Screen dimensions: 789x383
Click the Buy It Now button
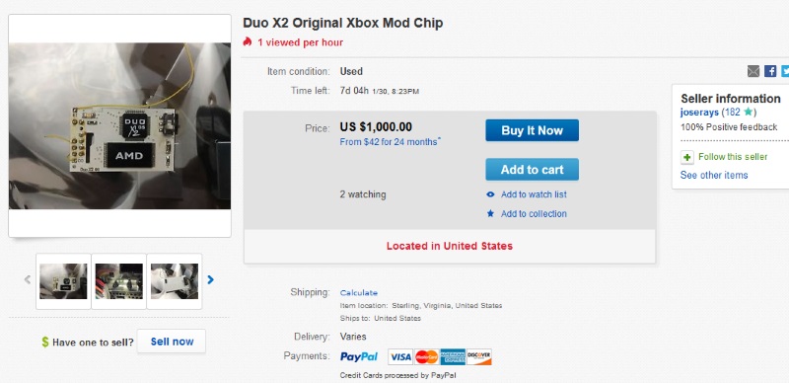coord(532,130)
